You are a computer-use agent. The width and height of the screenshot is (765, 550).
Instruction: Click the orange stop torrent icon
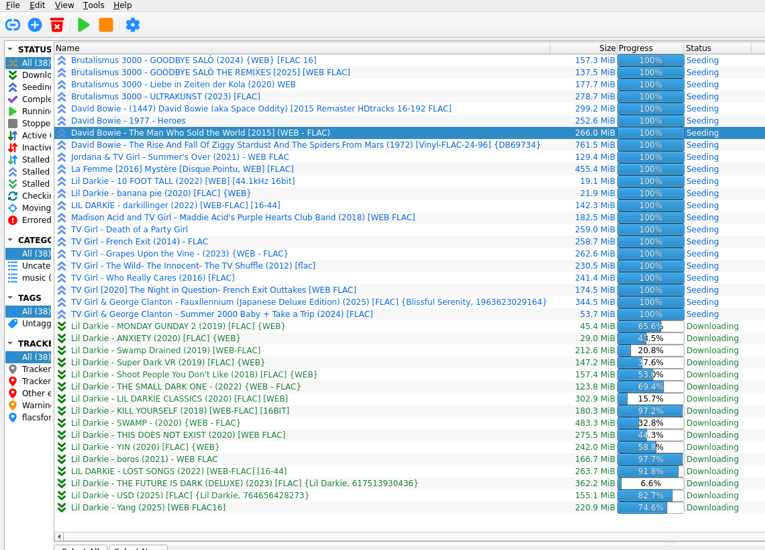[x=106, y=25]
